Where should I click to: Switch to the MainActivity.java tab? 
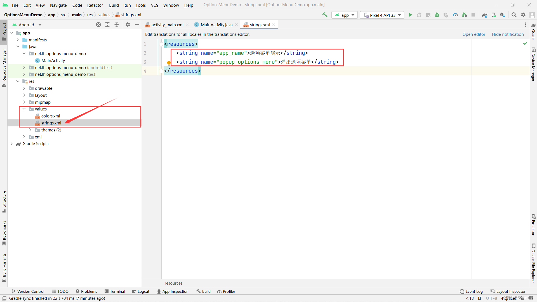tap(216, 25)
